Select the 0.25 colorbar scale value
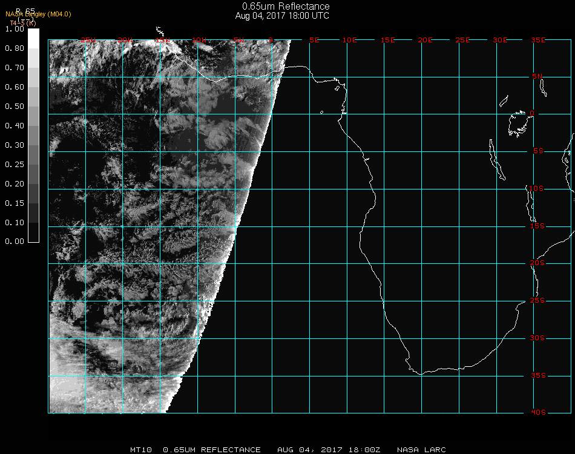This screenshot has height=454, width=575. click(15, 165)
